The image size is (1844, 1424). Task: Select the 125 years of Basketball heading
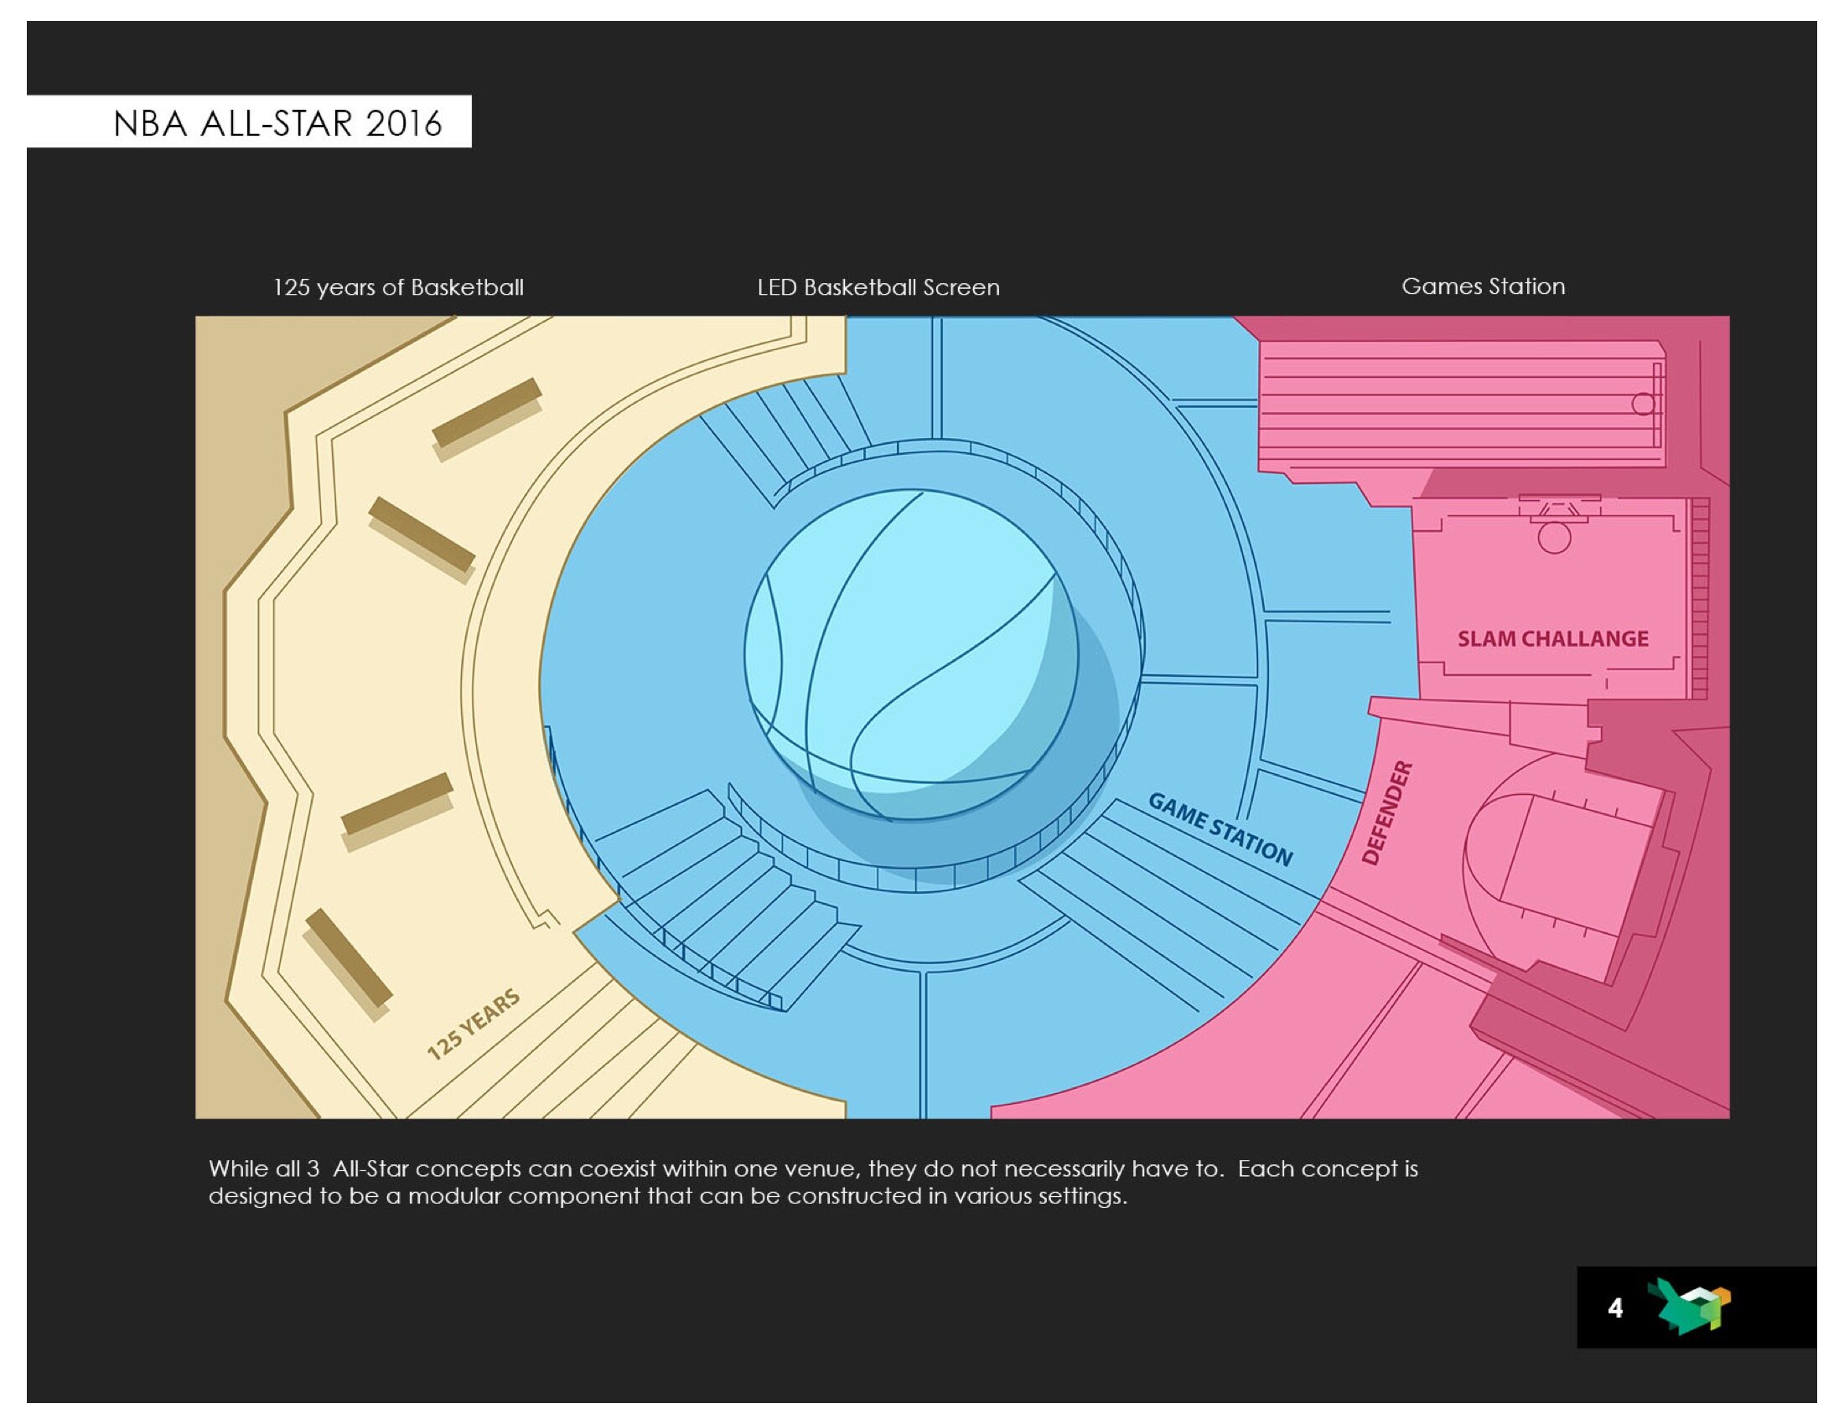click(x=398, y=287)
